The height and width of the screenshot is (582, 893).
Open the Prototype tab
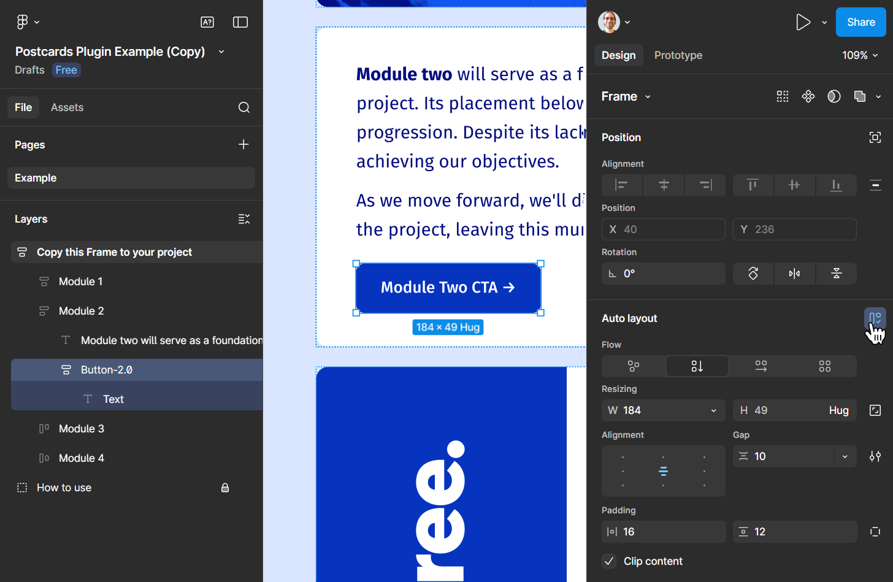tap(678, 55)
